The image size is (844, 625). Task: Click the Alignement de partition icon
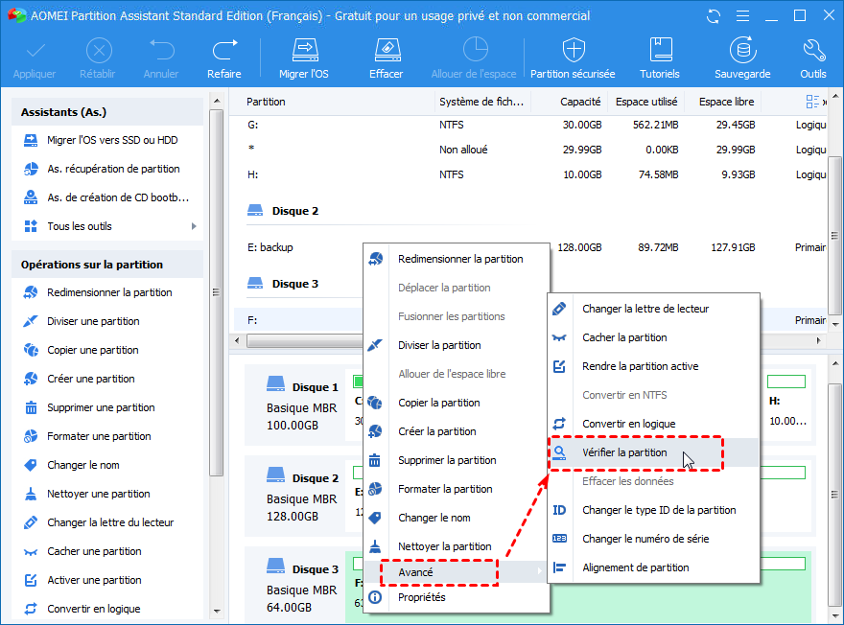559,567
